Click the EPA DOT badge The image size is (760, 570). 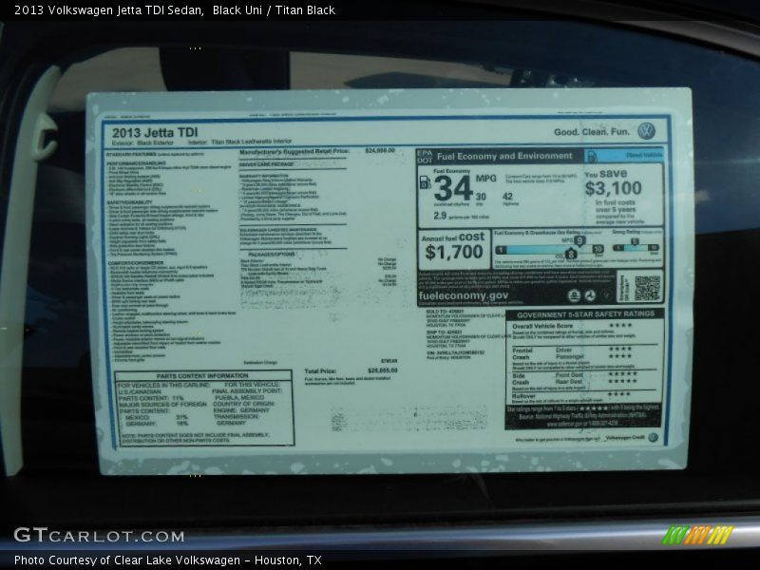point(424,156)
